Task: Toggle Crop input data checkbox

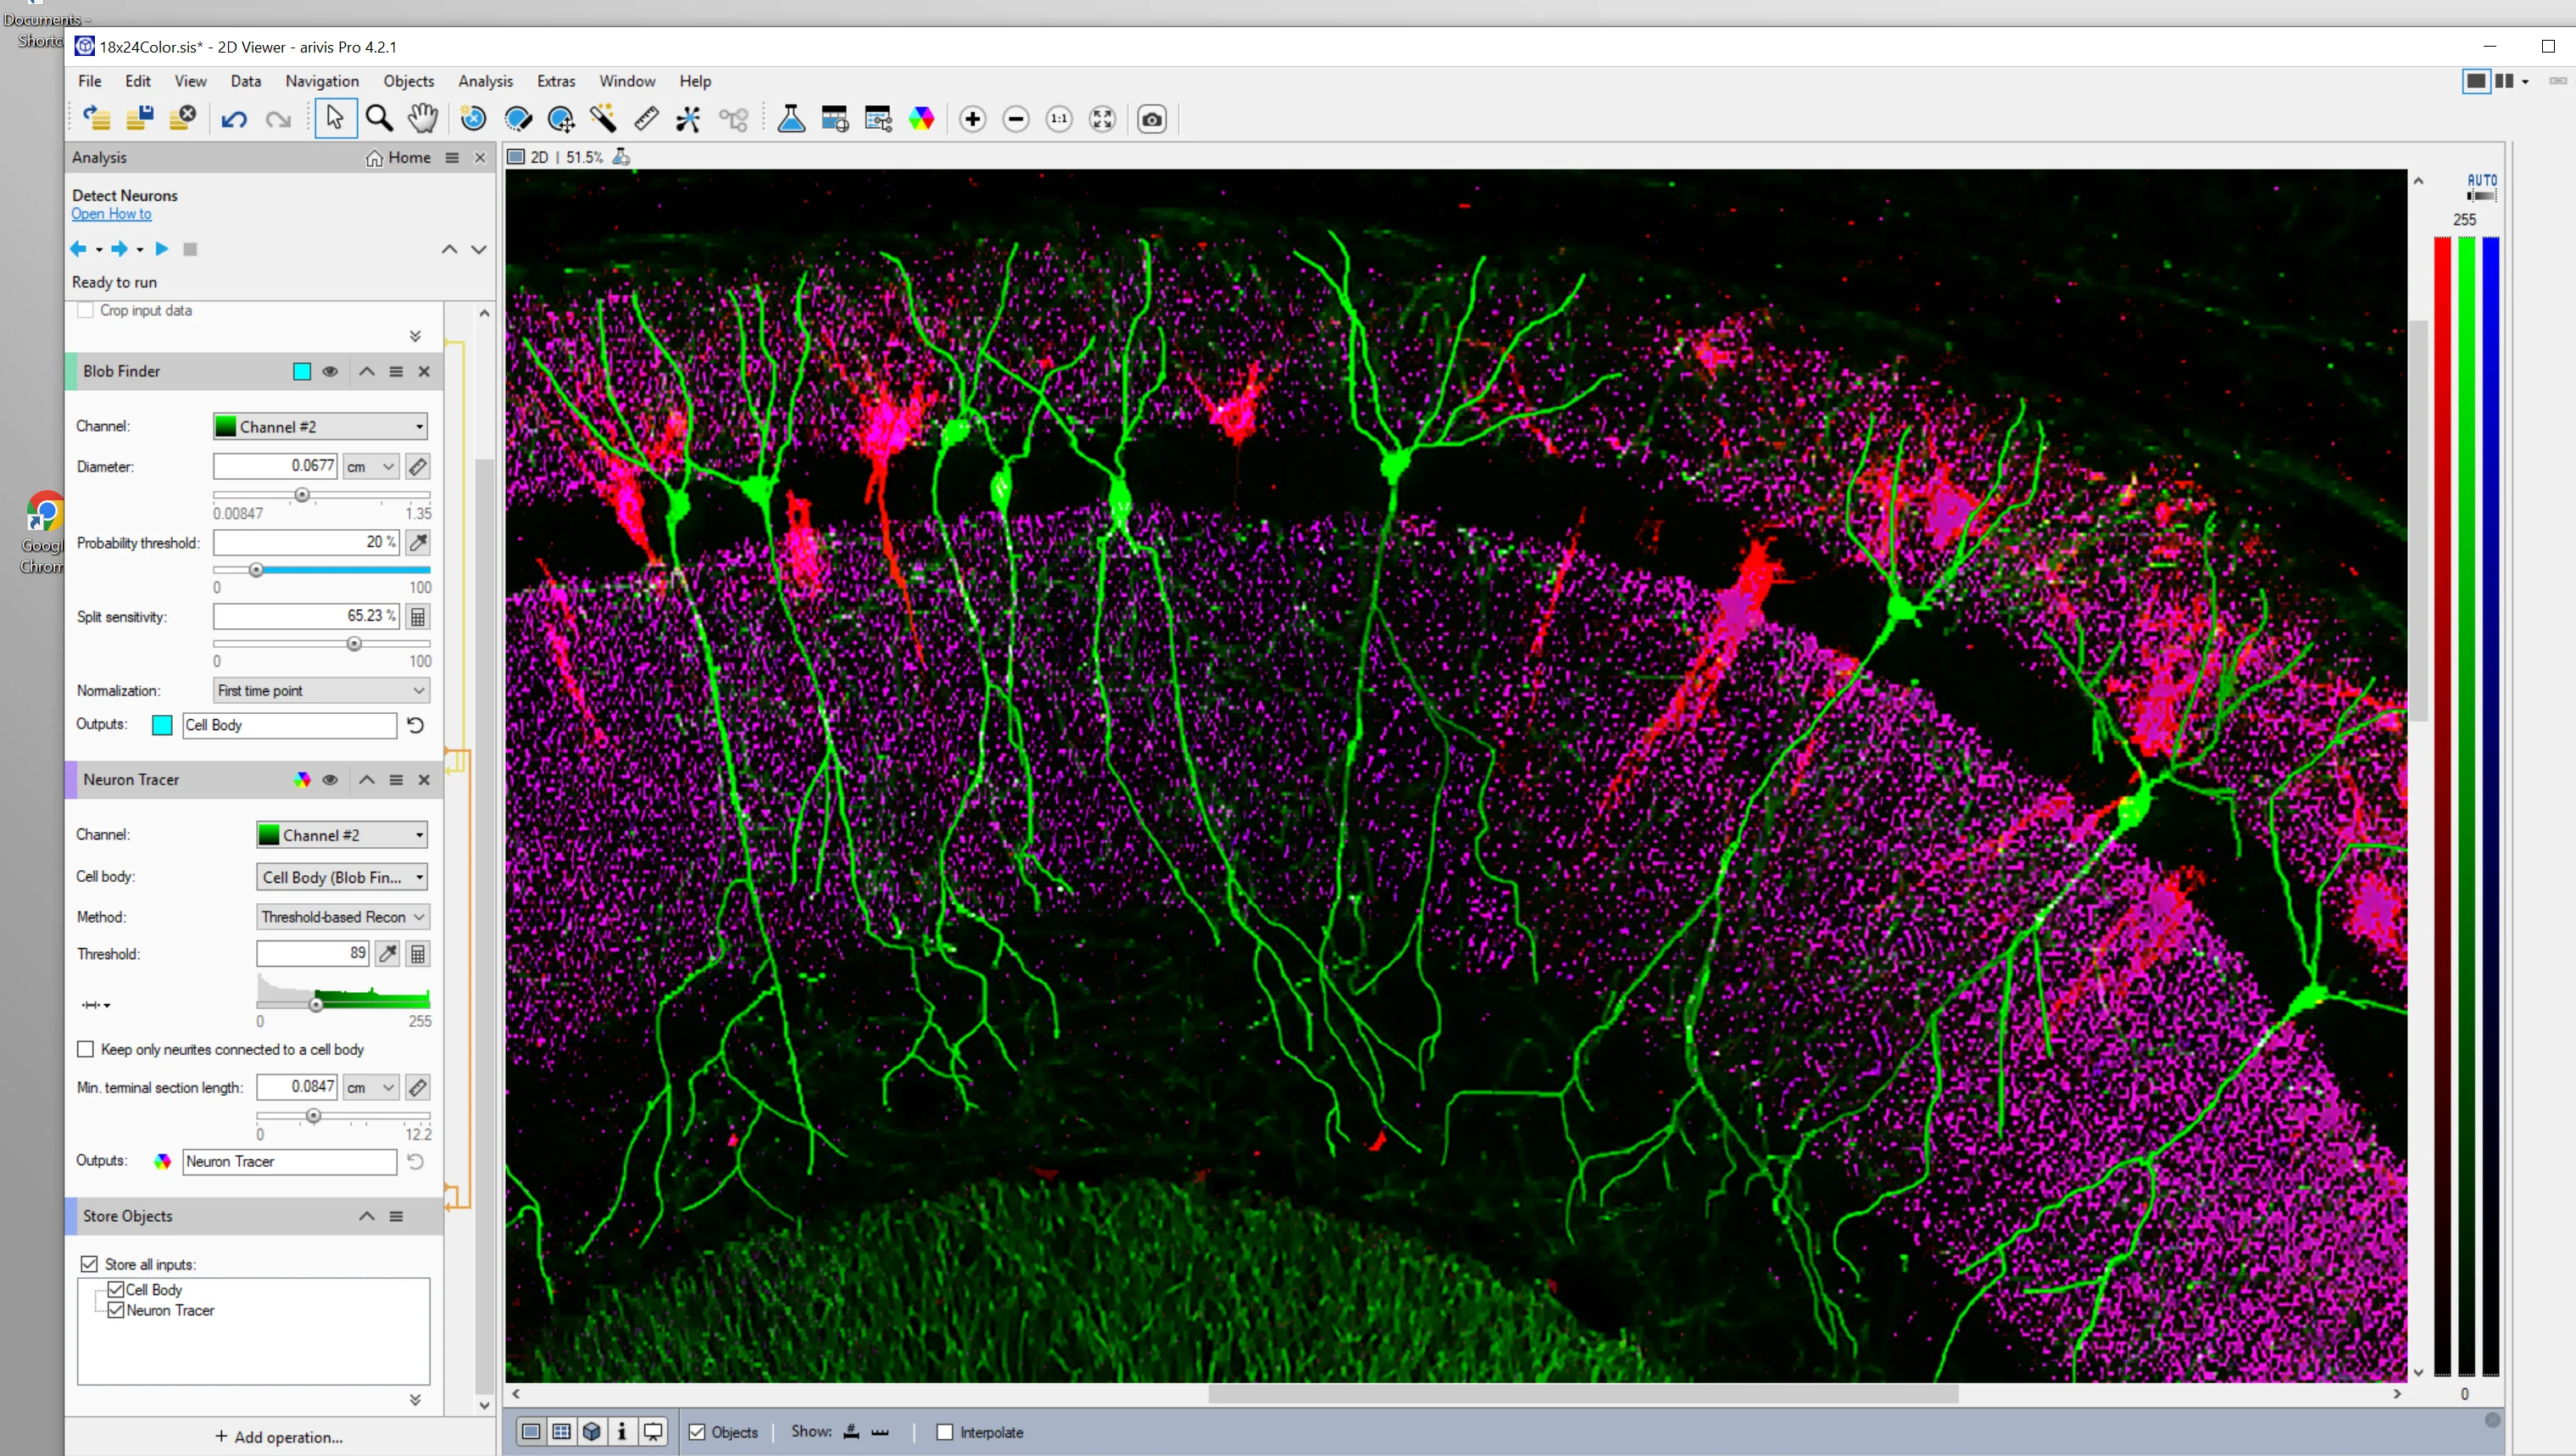Action: [x=86, y=310]
